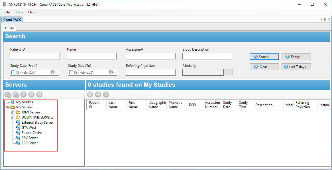Click the checkmark icon above the studies table
This screenshot has height=170, width=332.
tap(90, 94)
